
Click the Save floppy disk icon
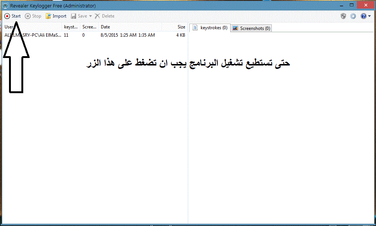coord(73,16)
